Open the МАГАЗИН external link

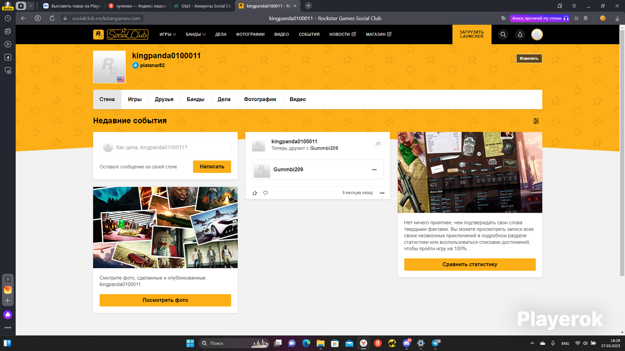(x=379, y=34)
